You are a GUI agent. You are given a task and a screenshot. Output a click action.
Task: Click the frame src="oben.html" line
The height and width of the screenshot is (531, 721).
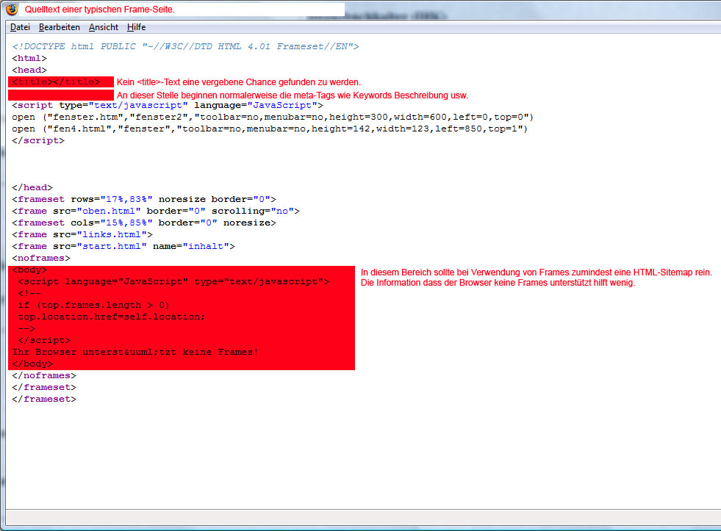(x=156, y=211)
